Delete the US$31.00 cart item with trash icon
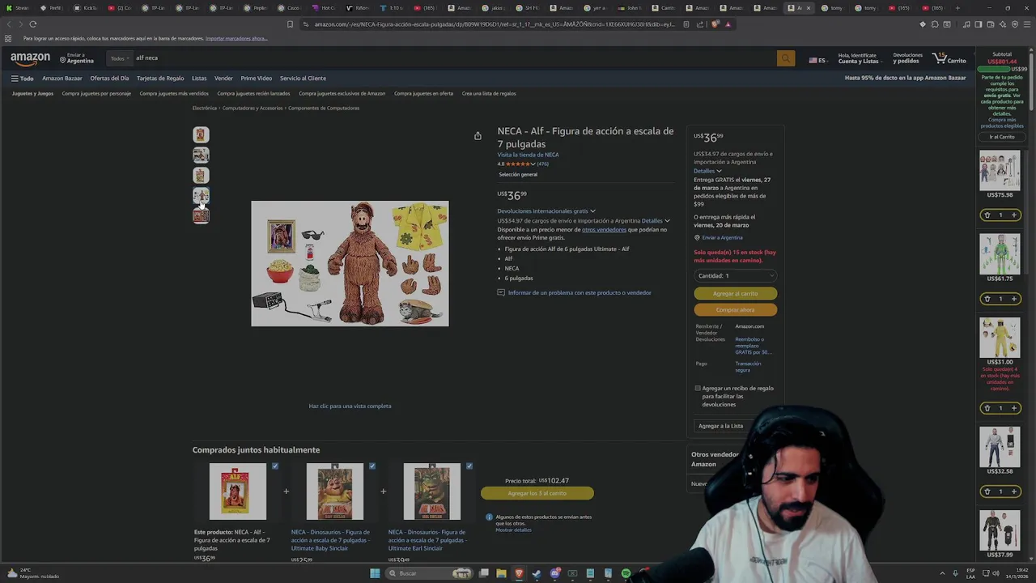The image size is (1036, 583). (987, 408)
